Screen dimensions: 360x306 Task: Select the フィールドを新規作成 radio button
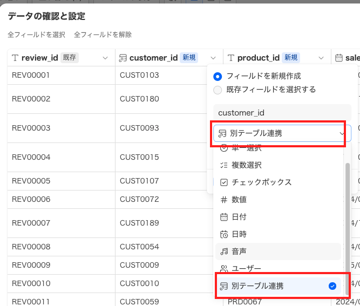coord(218,76)
